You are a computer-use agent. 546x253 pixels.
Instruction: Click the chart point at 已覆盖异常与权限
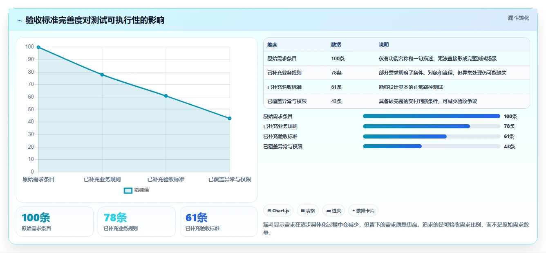coord(230,119)
